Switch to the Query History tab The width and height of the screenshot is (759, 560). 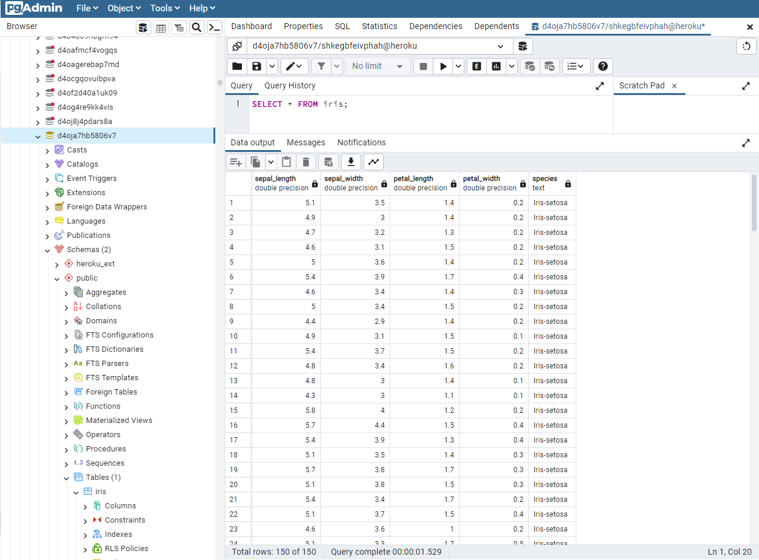tap(290, 86)
